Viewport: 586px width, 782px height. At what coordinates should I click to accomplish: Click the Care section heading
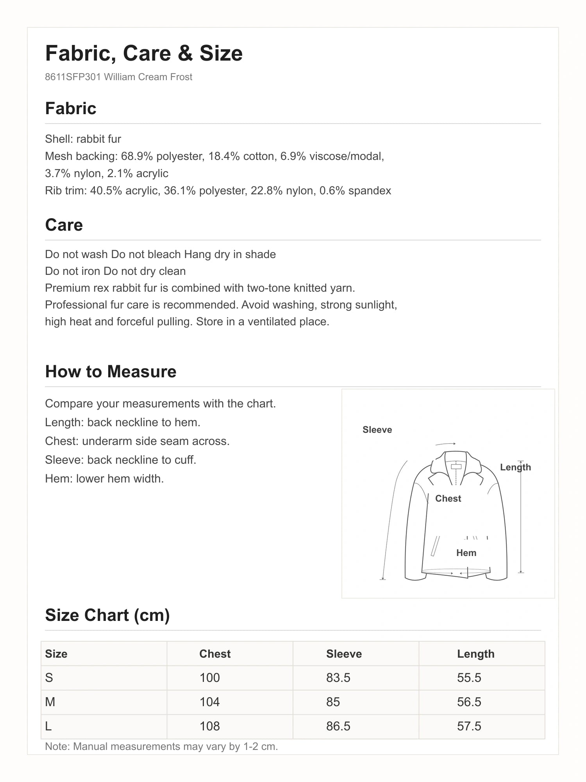pyautogui.click(x=64, y=225)
